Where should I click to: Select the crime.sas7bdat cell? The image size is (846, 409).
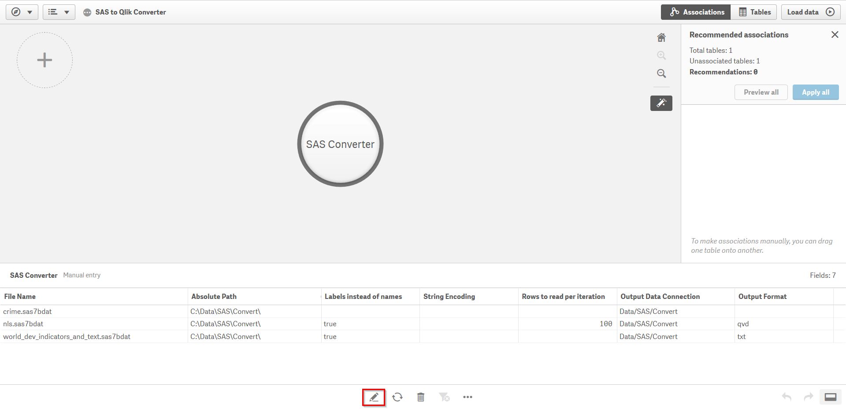[94, 311]
